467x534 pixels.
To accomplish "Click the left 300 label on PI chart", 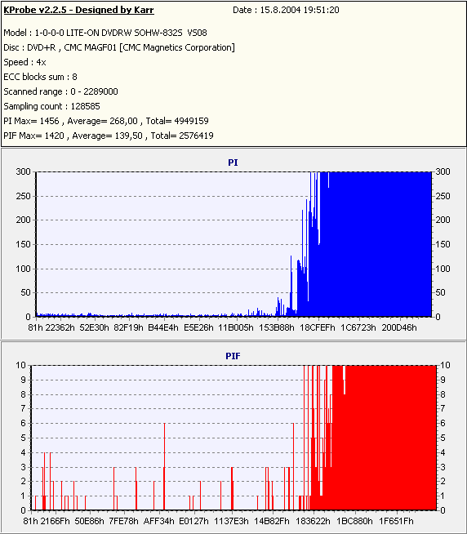I will [24, 171].
